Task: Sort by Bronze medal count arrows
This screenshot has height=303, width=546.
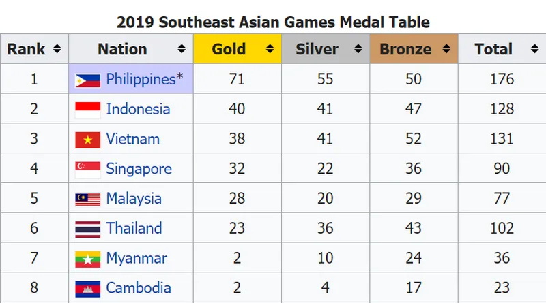Action: [446, 50]
